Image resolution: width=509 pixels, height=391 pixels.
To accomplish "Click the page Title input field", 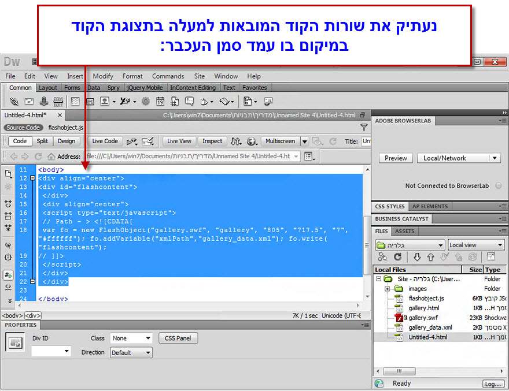I will pos(366,141).
